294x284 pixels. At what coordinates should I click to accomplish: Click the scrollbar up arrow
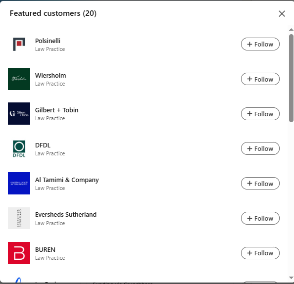291,30
